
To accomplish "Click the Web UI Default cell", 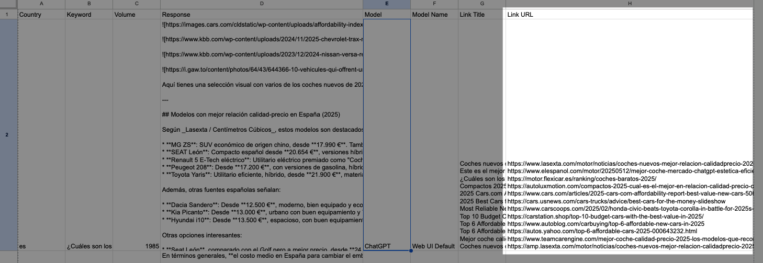I will tap(434, 246).
